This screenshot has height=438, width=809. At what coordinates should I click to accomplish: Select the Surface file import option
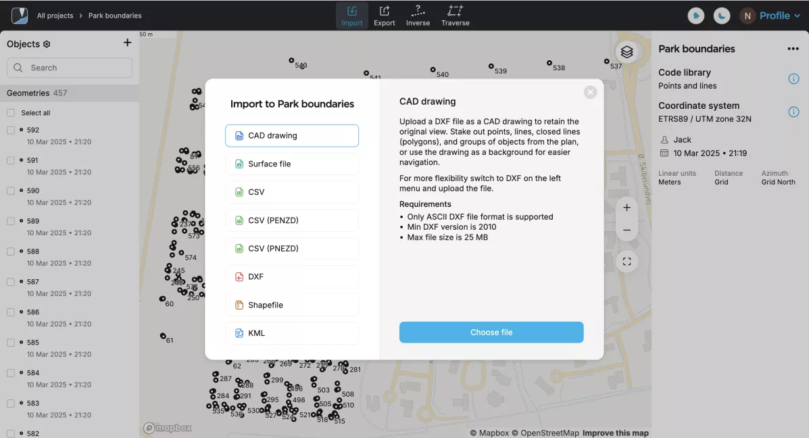pos(291,164)
